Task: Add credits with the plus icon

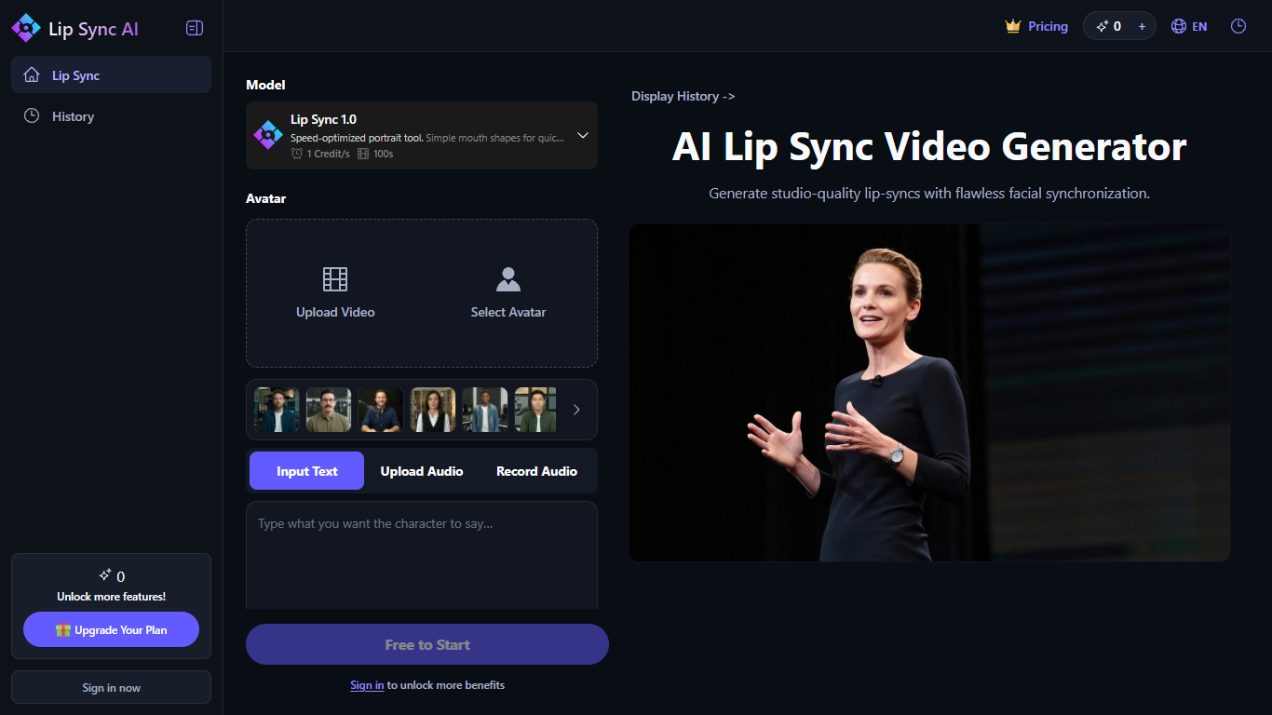Action: coord(1143,26)
